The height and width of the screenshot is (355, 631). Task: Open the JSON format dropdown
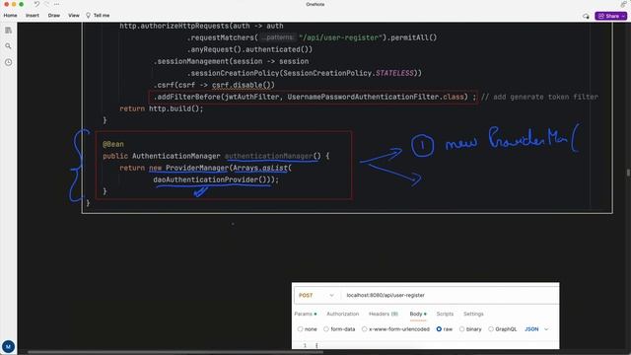click(536, 329)
